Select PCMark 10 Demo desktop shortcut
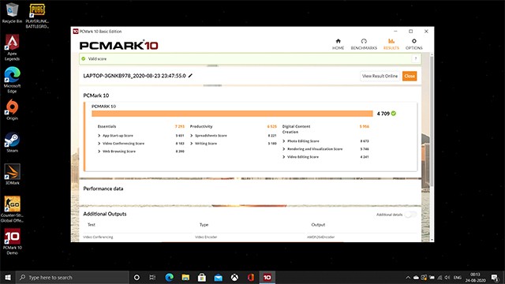This screenshot has height=284, width=505. tap(13, 241)
